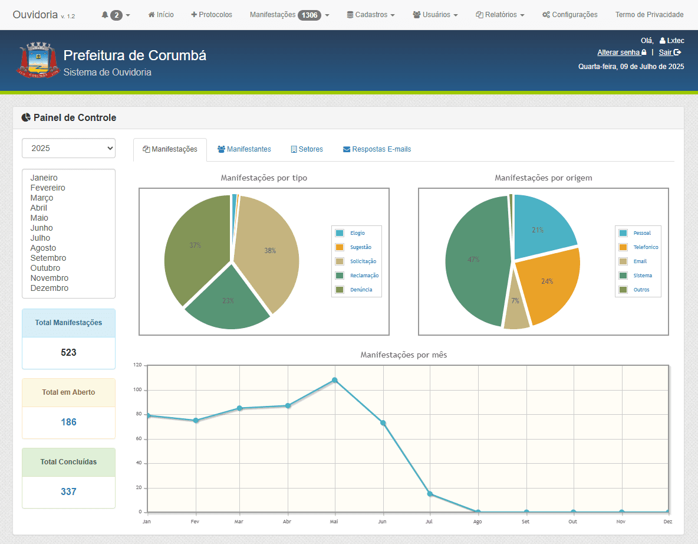Click the Sair logout icon
698x544 pixels.
point(677,53)
